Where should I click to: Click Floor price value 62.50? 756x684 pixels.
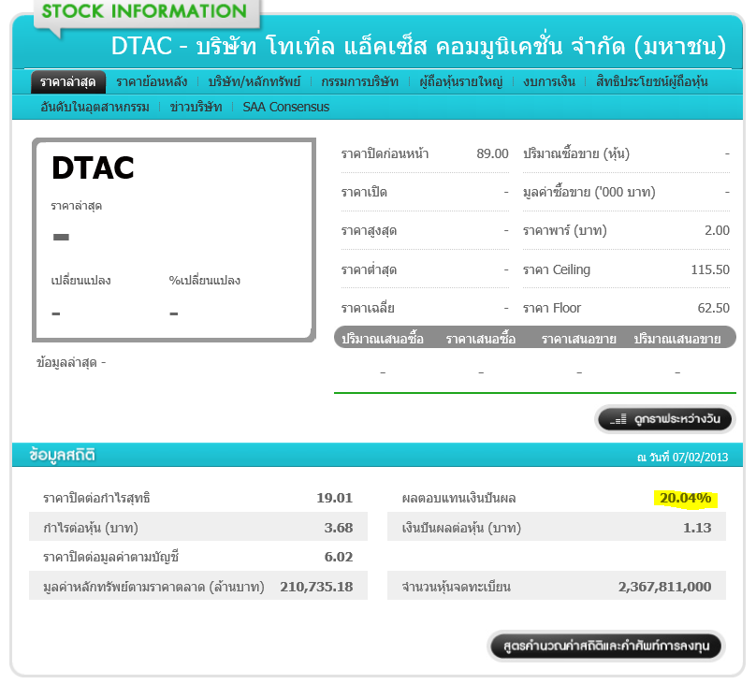click(713, 308)
